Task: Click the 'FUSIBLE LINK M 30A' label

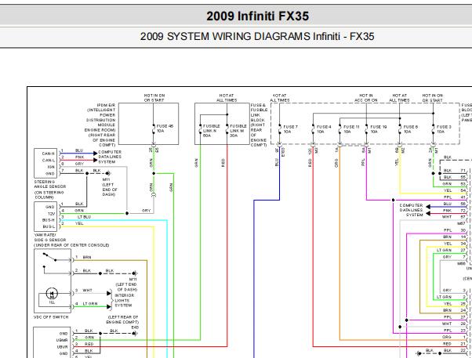Action: click(x=238, y=131)
